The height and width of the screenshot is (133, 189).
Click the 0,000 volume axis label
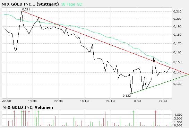click(178, 125)
